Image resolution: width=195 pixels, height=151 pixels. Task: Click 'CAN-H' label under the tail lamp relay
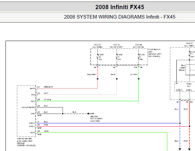point(179,90)
